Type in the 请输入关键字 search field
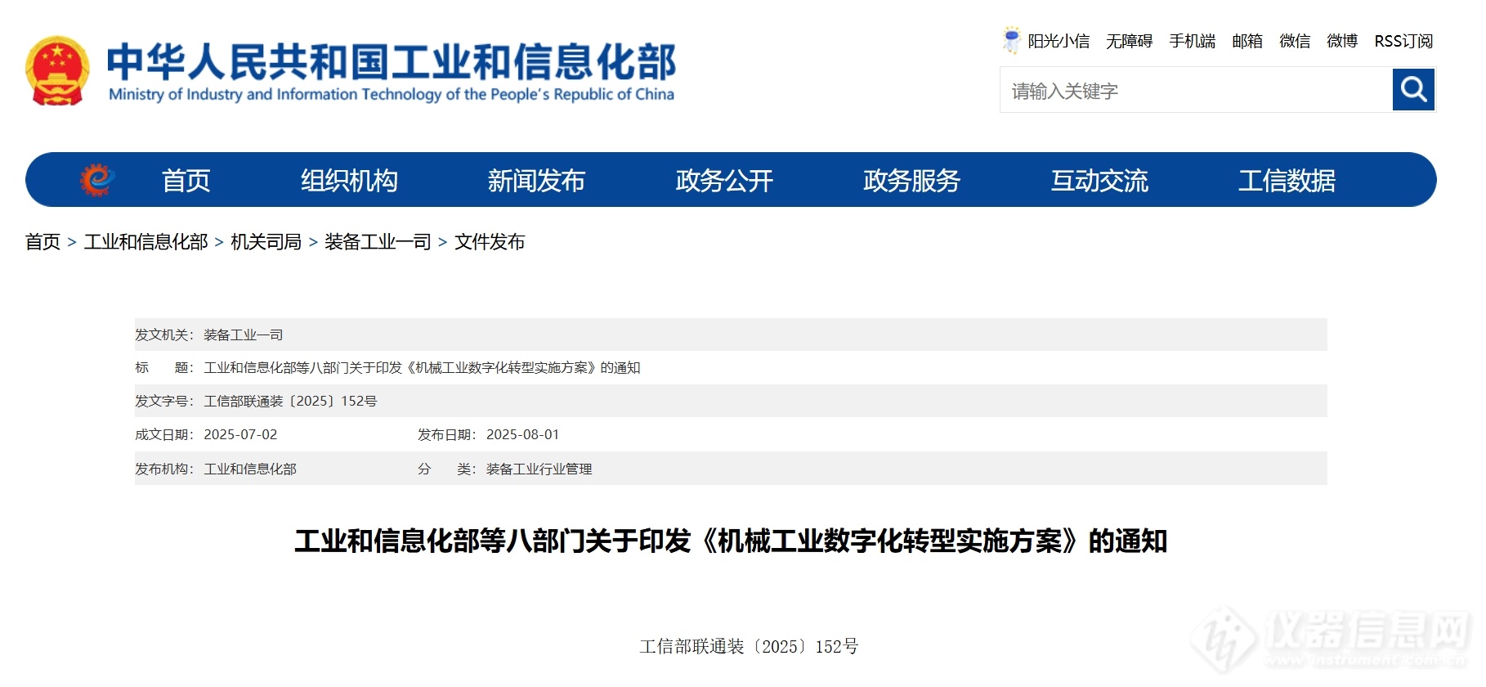The width and height of the screenshot is (1486, 687). click(1195, 90)
